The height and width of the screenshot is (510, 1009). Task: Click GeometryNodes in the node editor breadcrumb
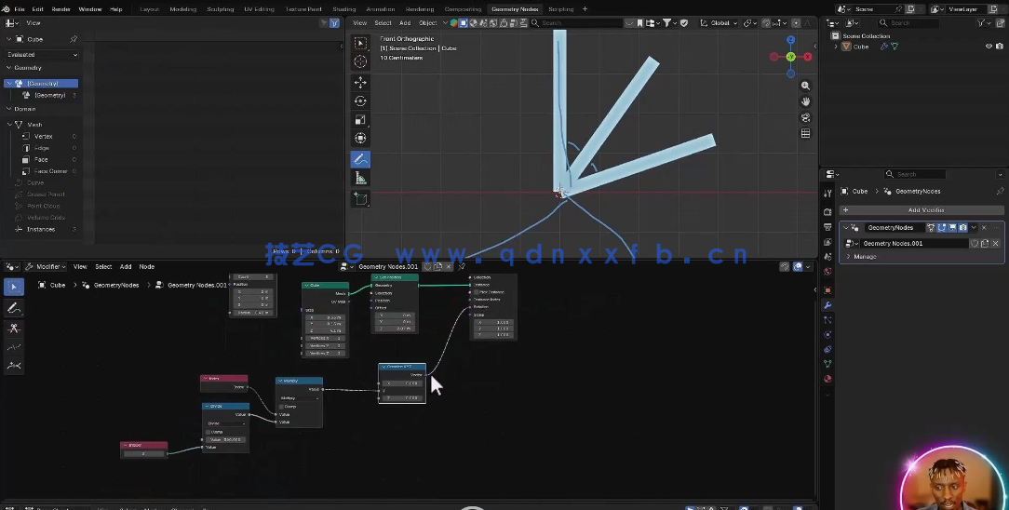click(115, 285)
